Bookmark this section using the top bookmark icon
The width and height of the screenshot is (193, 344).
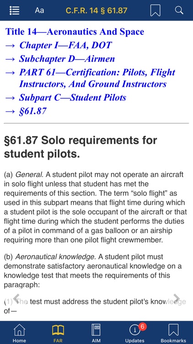tap(155, 10)
